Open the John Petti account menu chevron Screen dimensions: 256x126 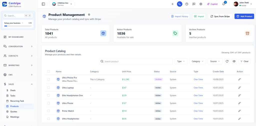251,4
